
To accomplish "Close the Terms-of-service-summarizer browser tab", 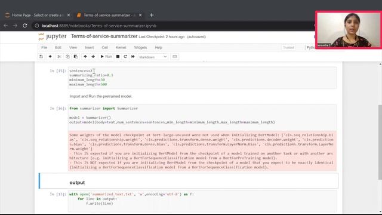I will click(x=140, y=15).
